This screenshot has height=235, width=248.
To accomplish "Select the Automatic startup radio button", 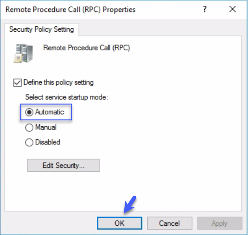I will [x=29, y=112].
